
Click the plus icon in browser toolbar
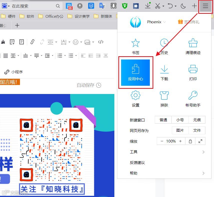tap(194, 6)
